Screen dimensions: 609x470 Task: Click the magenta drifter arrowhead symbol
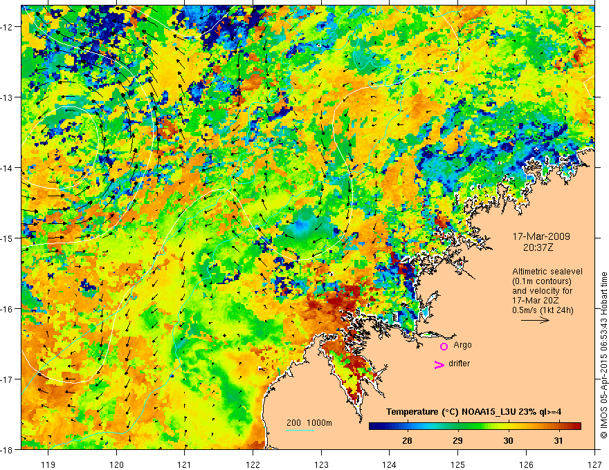(439, 364)
